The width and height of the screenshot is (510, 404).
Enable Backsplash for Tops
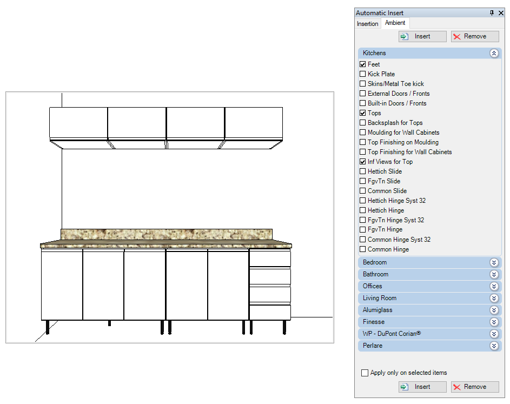point(363,123)
